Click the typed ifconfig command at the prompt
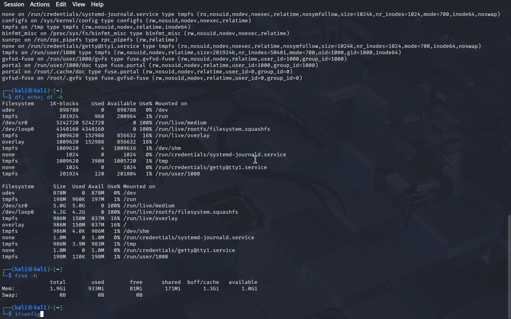 [27, 314]
